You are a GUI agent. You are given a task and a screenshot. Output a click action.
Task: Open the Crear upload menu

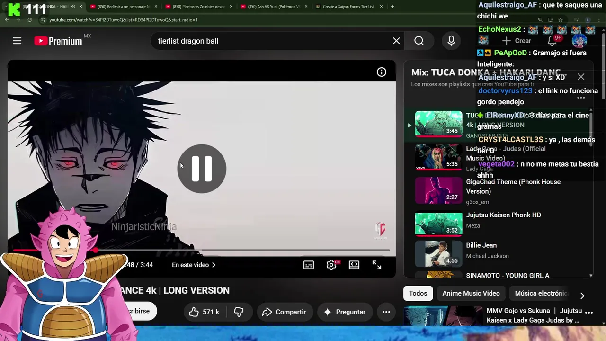(x=517, y=41)
